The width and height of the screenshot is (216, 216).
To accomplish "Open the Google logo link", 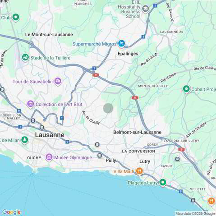I will pyautogui.click(x=11, y=212).
